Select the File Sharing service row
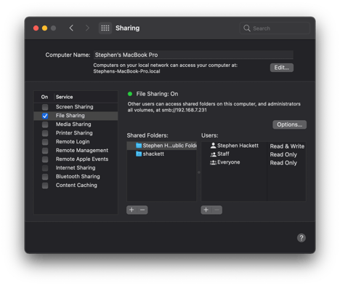The height and width of the screenshot is (286, 340). [76, 116]
